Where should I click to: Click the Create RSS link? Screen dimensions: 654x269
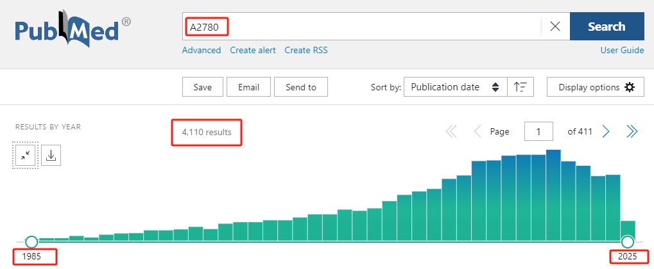tap(306, 50)
